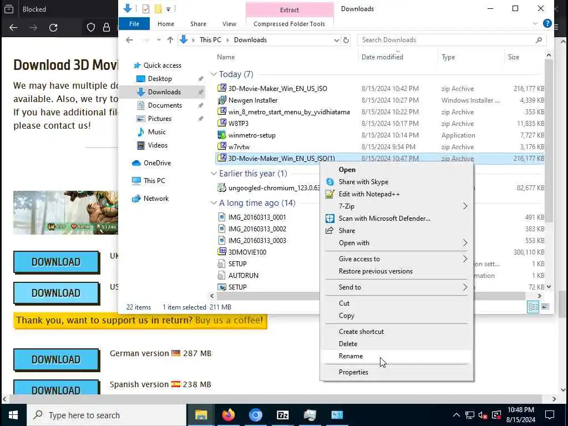Expand the Give access to submenu arrow
This screenshot has width=568, height=426.
[465, 258]
